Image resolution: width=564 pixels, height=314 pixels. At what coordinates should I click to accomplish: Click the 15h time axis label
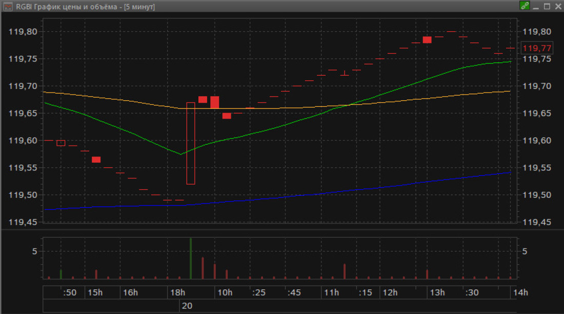(95, 293)
